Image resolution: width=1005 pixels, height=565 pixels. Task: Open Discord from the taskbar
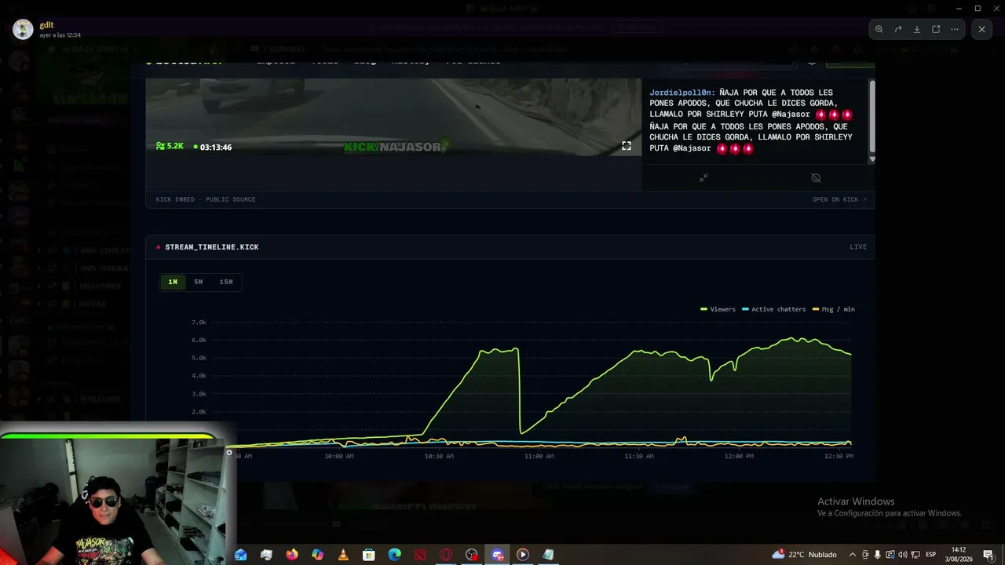(497, 555)
